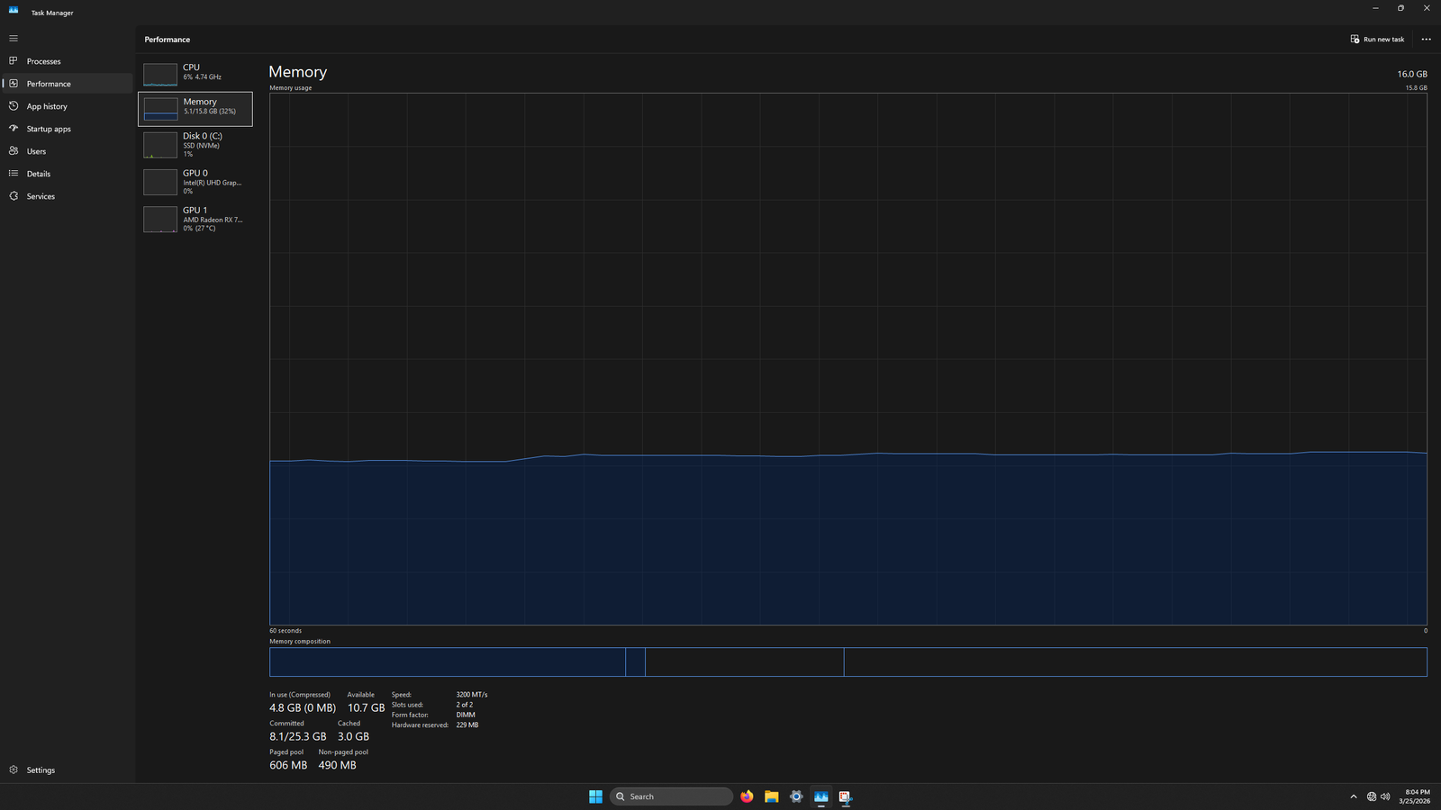The width and height of the screenshot is (1441, 810).
Task: Open the taskbar volume speaker icon
Action: pos(1385,796)
